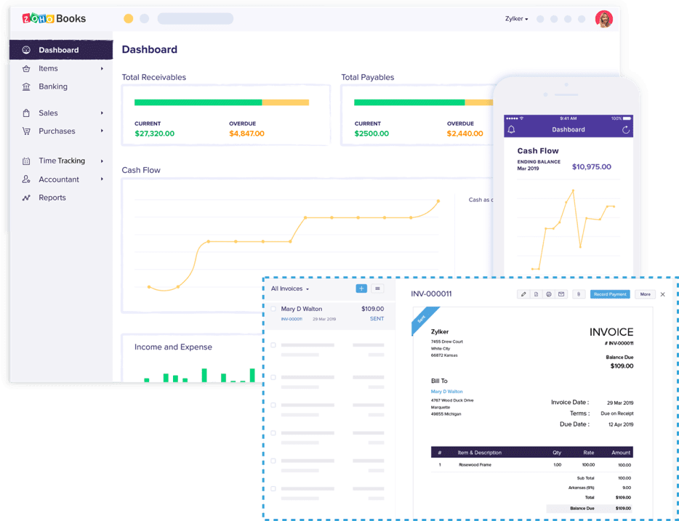Click the due date 12 Apr 2019
Image resolution: width=679 pixels, height=521 pixels.
click(x=621, y=425)
